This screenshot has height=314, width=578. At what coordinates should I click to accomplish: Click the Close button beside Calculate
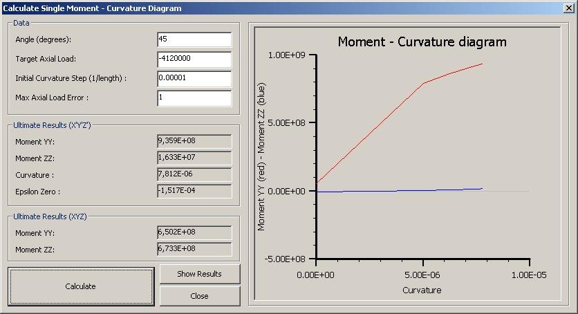click(199, 296)
